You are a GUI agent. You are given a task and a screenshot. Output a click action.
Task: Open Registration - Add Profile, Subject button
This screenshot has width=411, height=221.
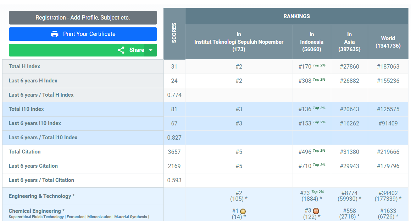click(x=83, y=17)
